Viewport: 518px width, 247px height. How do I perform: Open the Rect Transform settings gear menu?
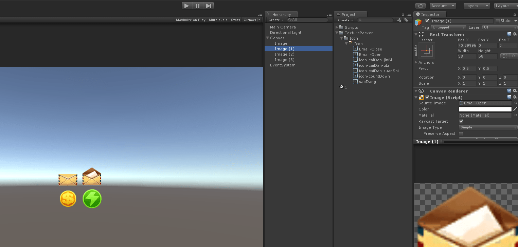click(515, 34)
